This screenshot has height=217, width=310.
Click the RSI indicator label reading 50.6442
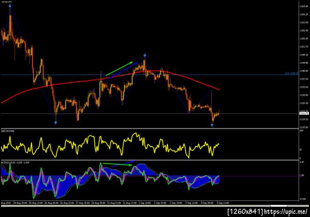click(8, 131)
